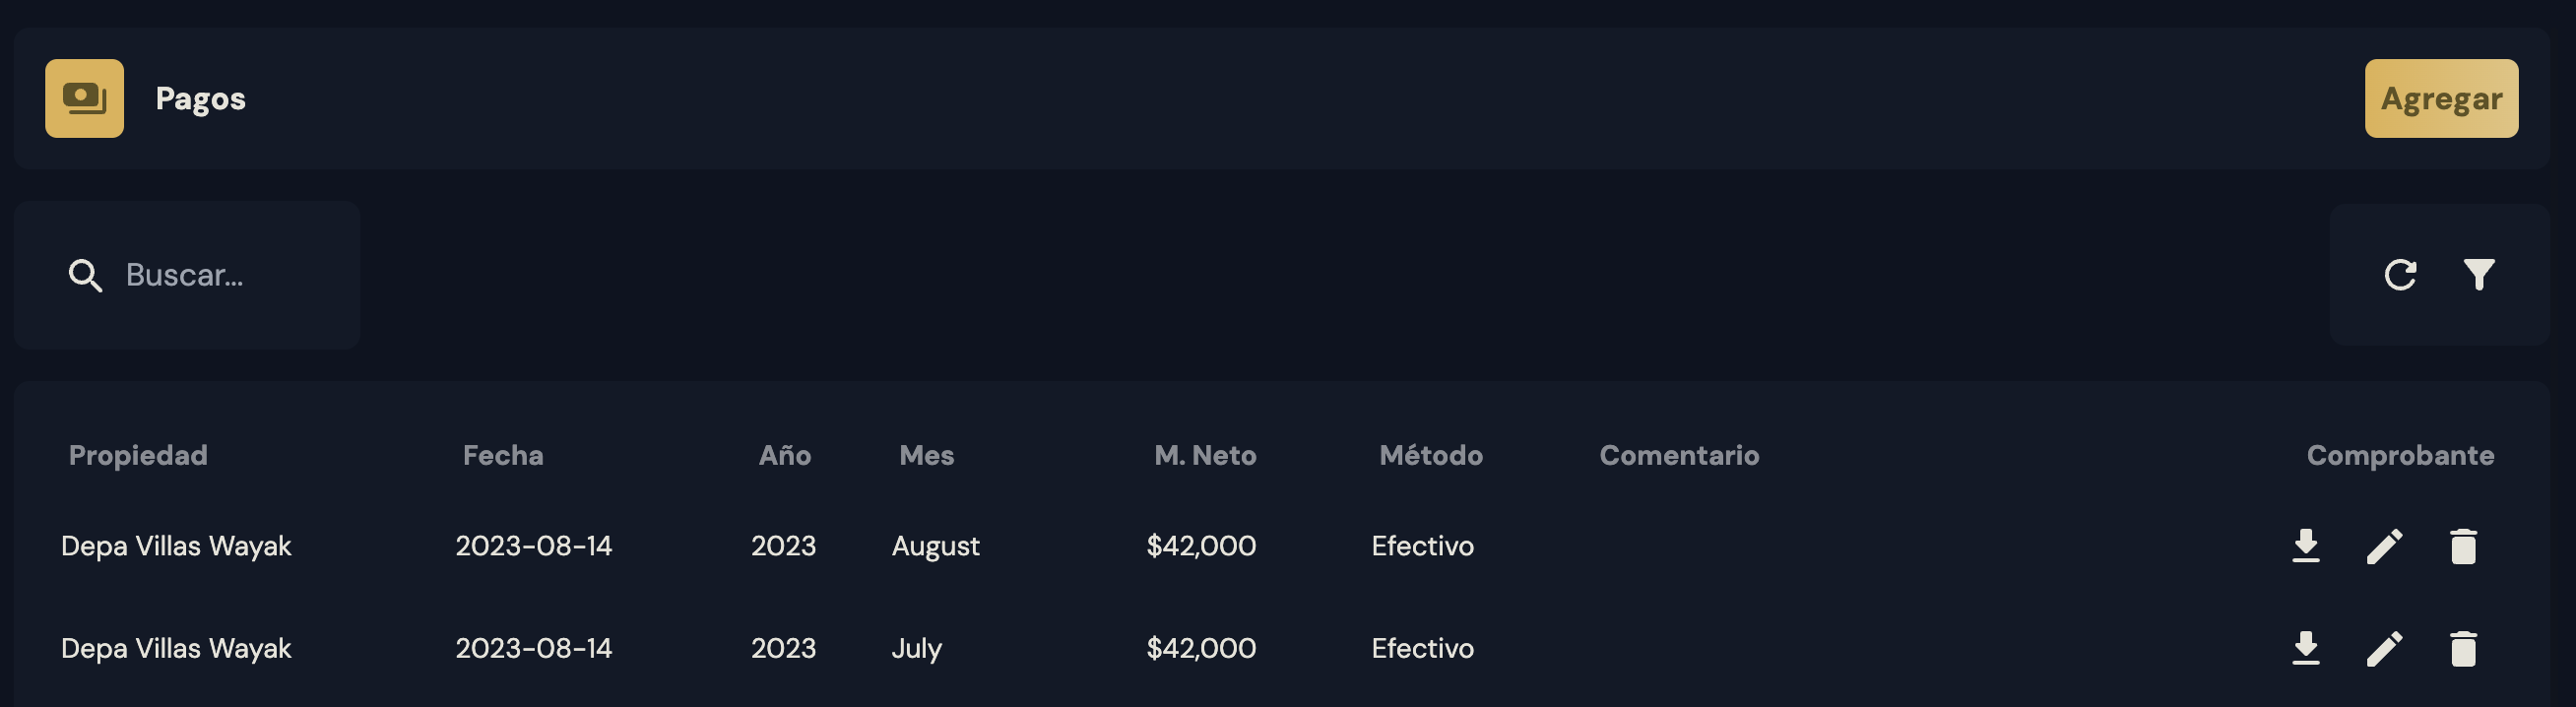This screenshot has height=707, width=2576.
Task: Click the M. Neto column header
Action: click(1205, 455)
